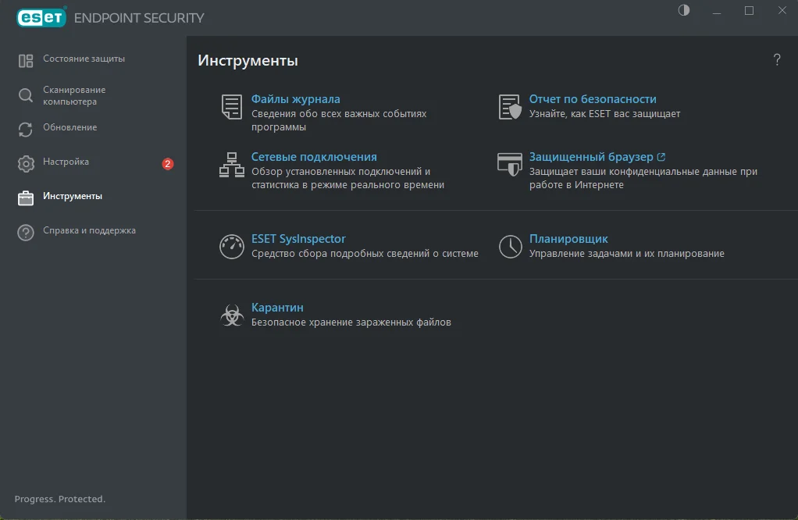Click the Security report shield icon
The width and height of the screenshot is (798, 520).
point(510,107)
